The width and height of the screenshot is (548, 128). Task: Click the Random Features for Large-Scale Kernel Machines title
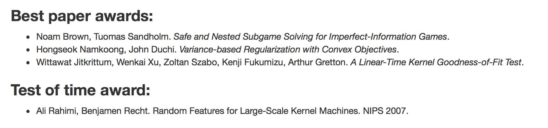pyautogui.click(x=256, y=111)
